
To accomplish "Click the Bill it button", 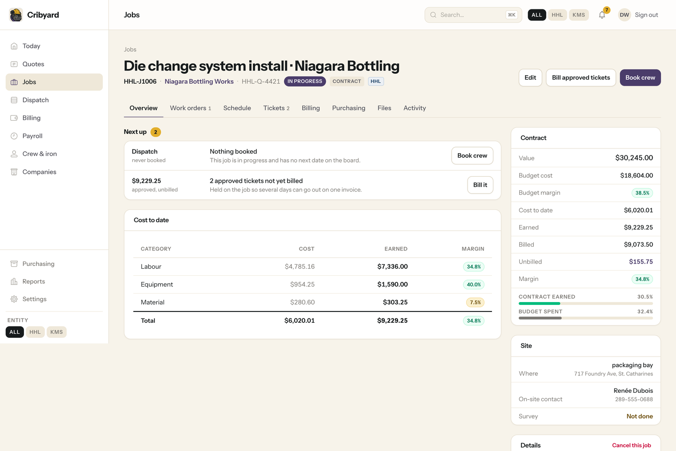I will click(x=480, y=185).
